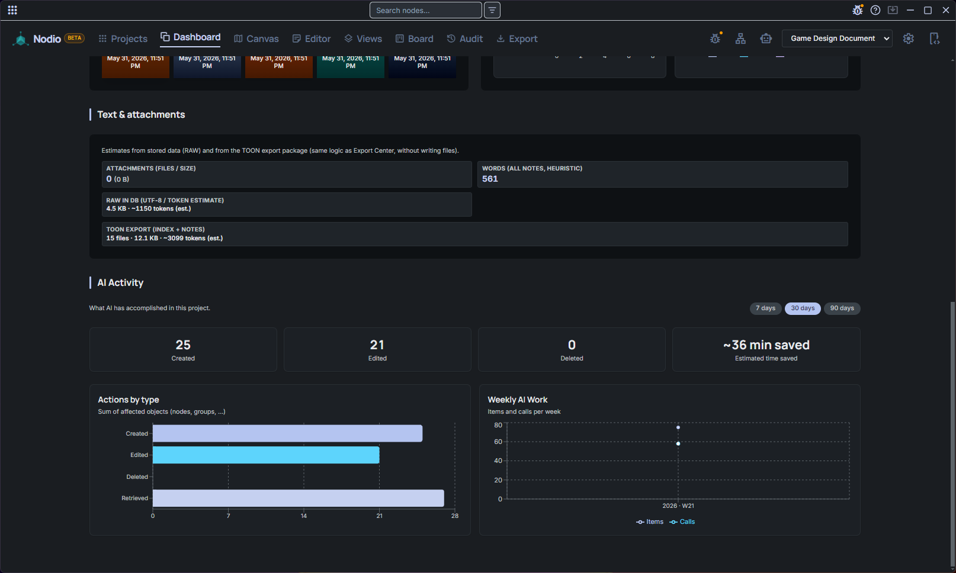
Task: Open the hierarchy structure icon
Action: point(740,38)
